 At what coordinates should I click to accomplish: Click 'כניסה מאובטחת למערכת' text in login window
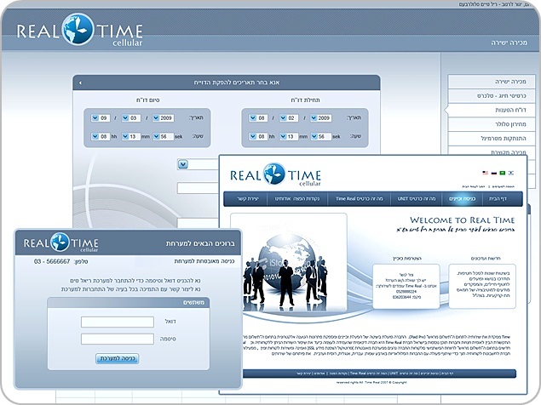(x=204, y=261)
